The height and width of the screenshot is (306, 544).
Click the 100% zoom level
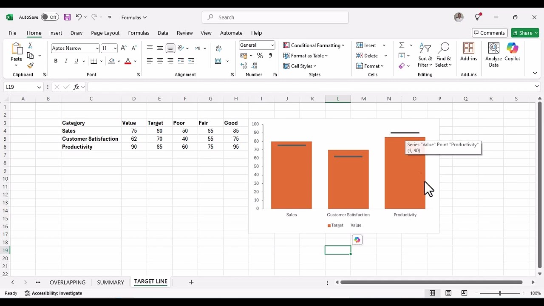[535, 293]
